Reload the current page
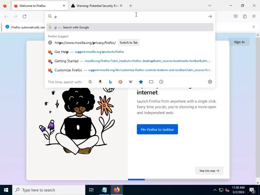 (x=24, y=17)
